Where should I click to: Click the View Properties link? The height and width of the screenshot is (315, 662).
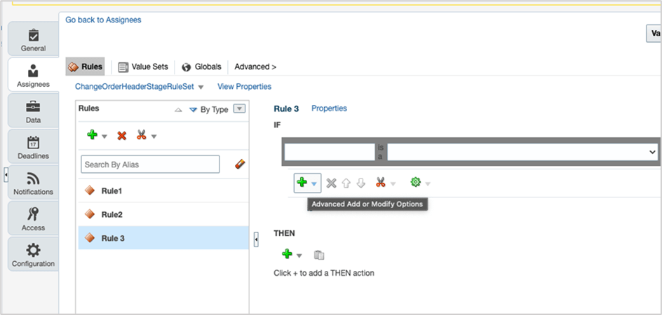(245, 86)
